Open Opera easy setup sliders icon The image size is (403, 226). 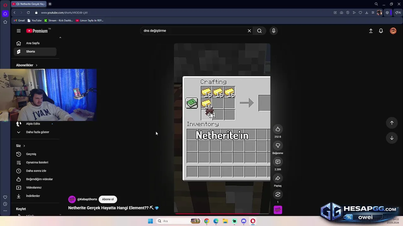[x=373, y=13]
